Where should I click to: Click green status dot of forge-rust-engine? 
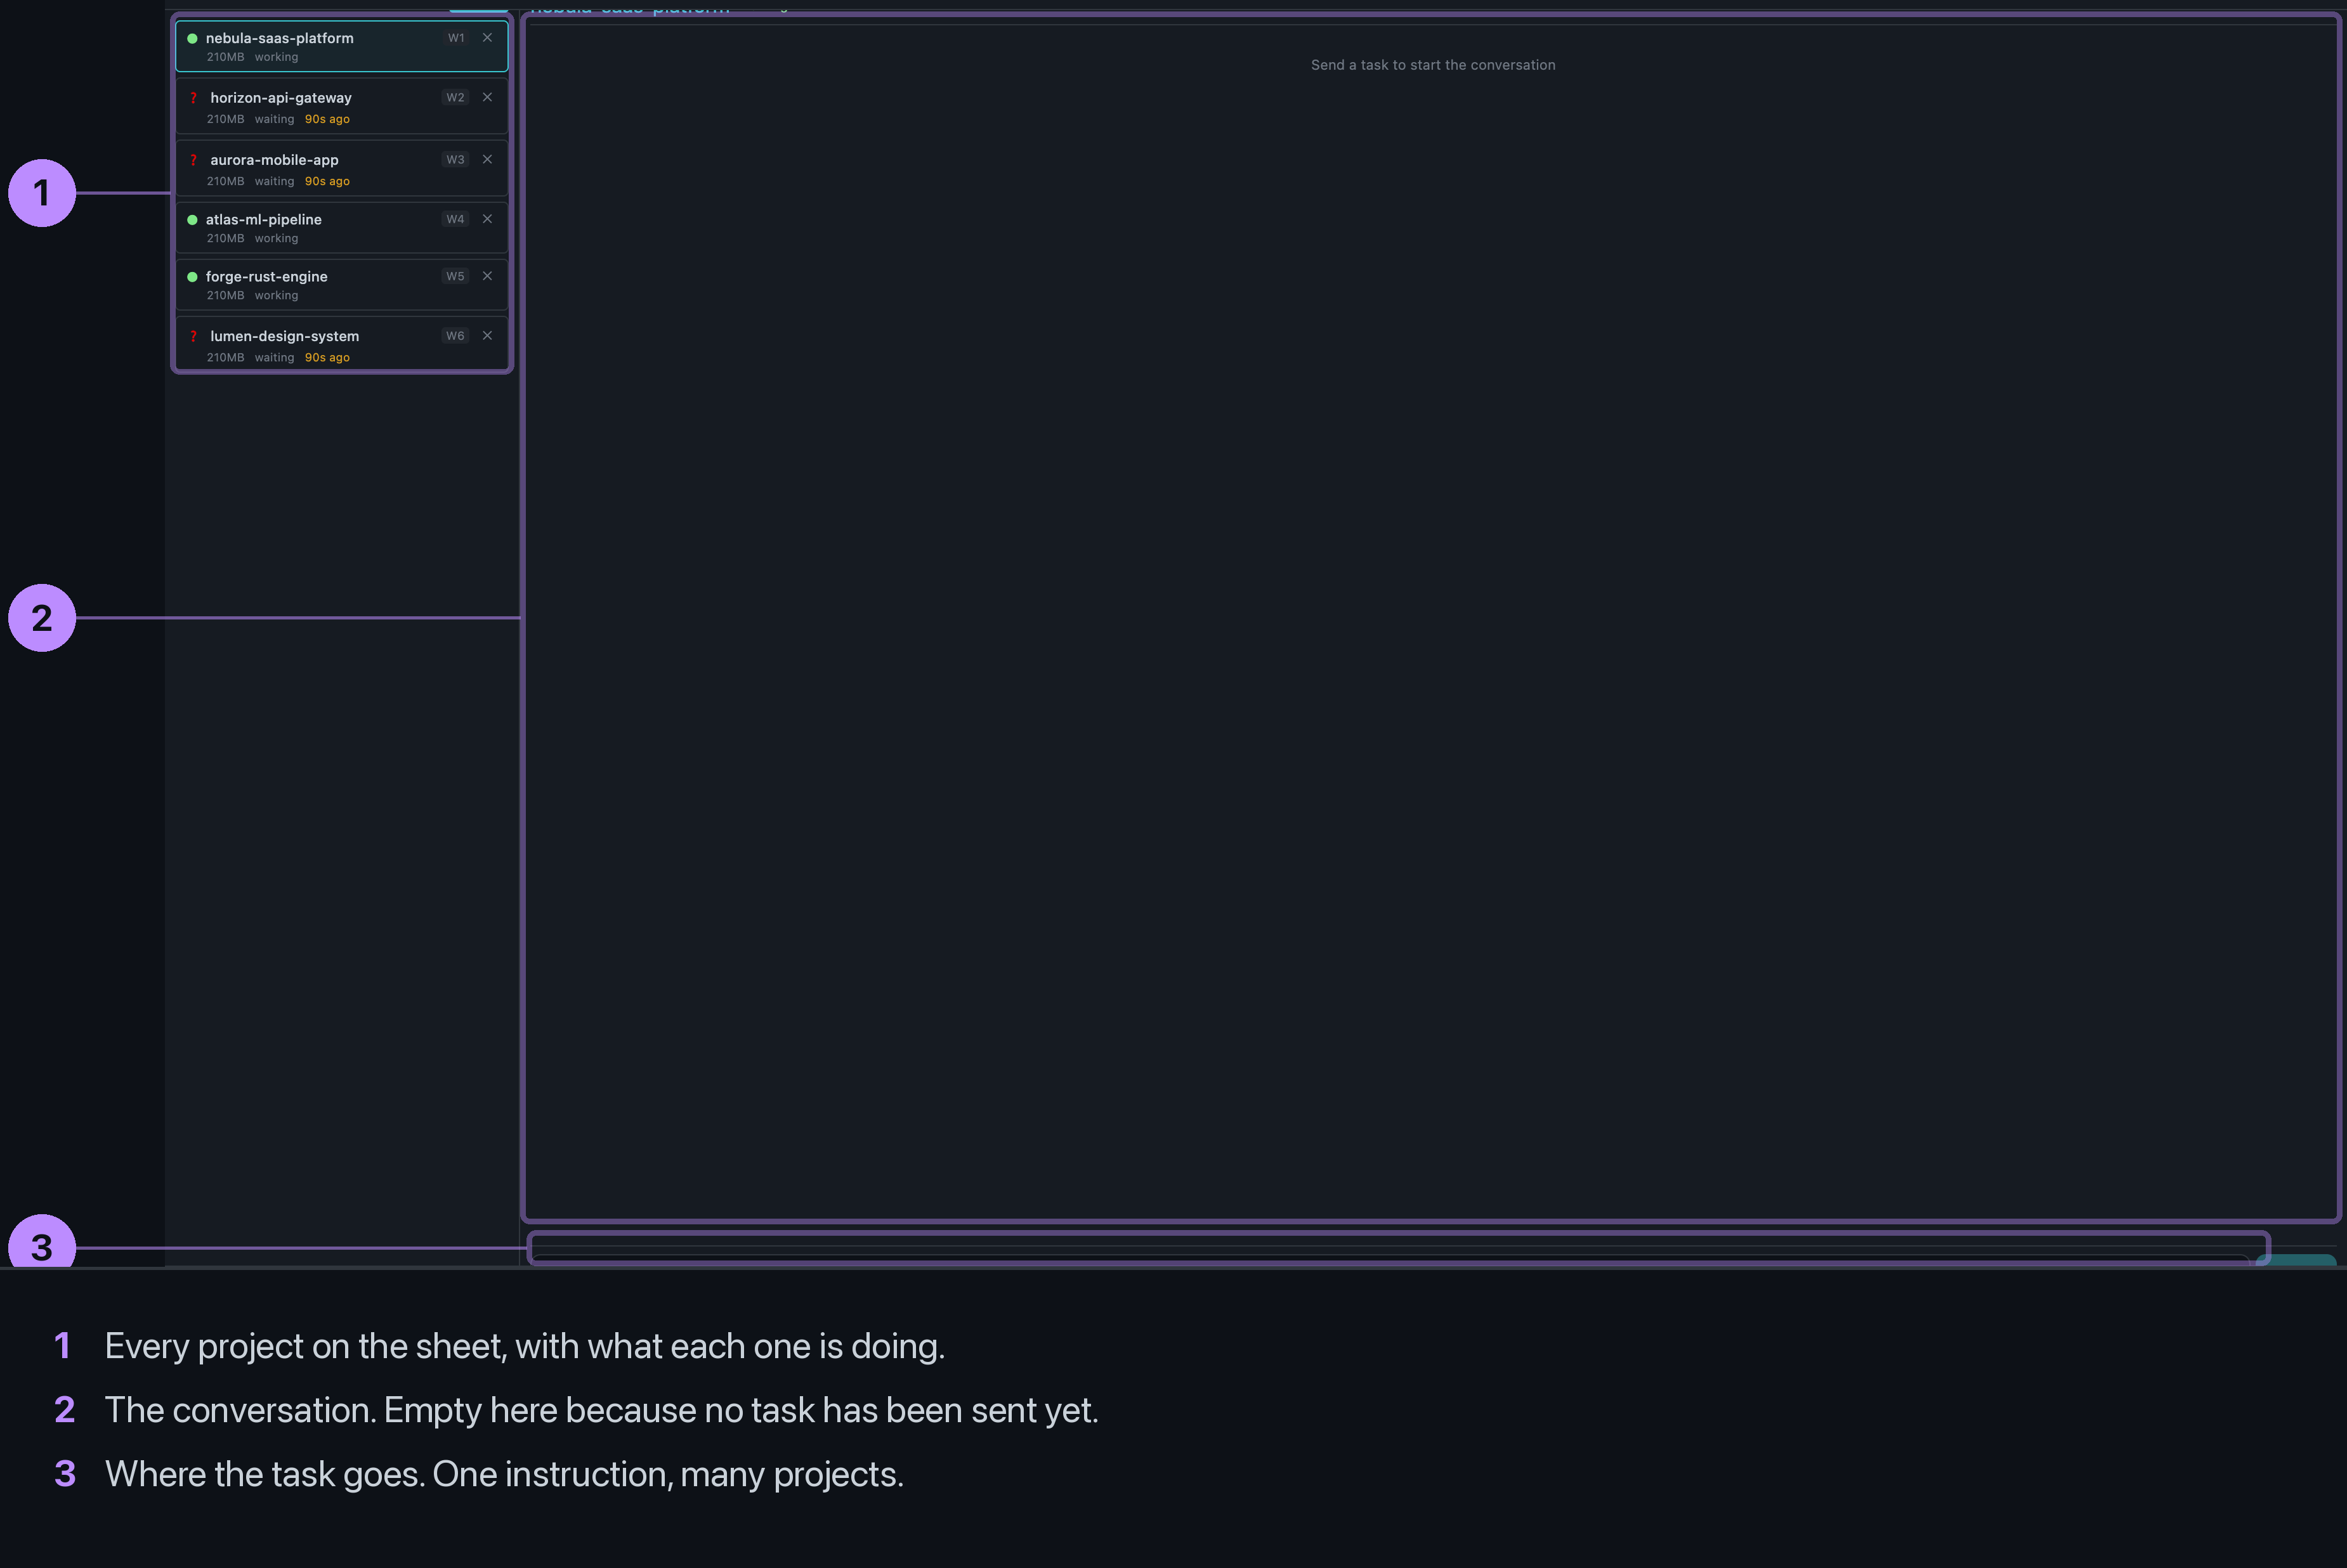pyautogui.click(x=192, y=277)
